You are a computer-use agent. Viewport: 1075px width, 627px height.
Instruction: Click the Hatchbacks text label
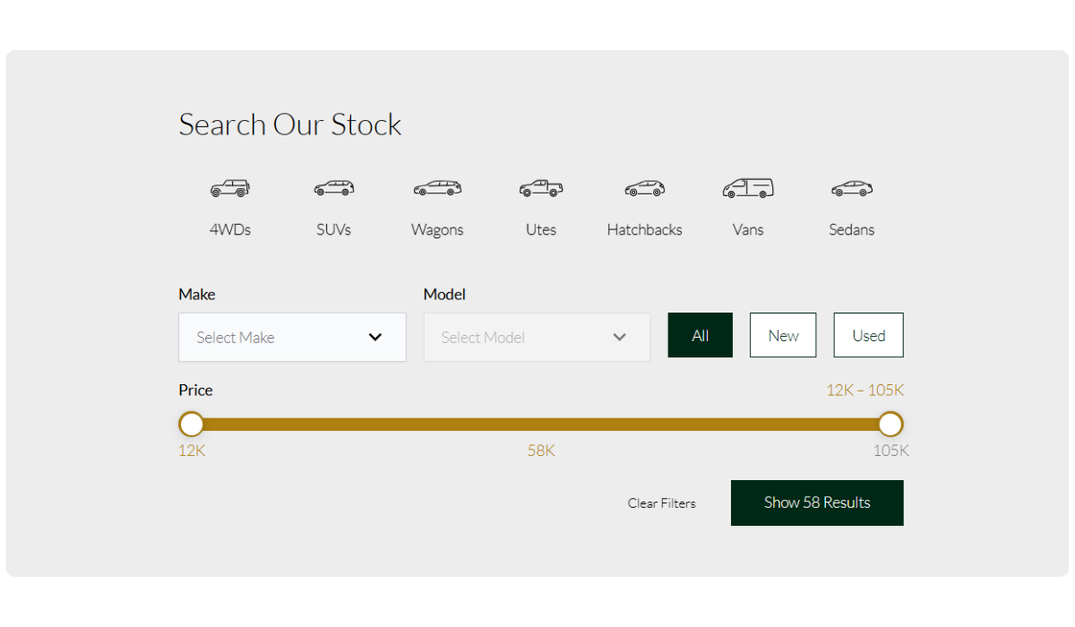coord(644,230)
